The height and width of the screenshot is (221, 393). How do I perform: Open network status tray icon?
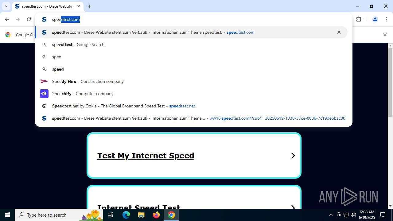[x=346, y=215]
